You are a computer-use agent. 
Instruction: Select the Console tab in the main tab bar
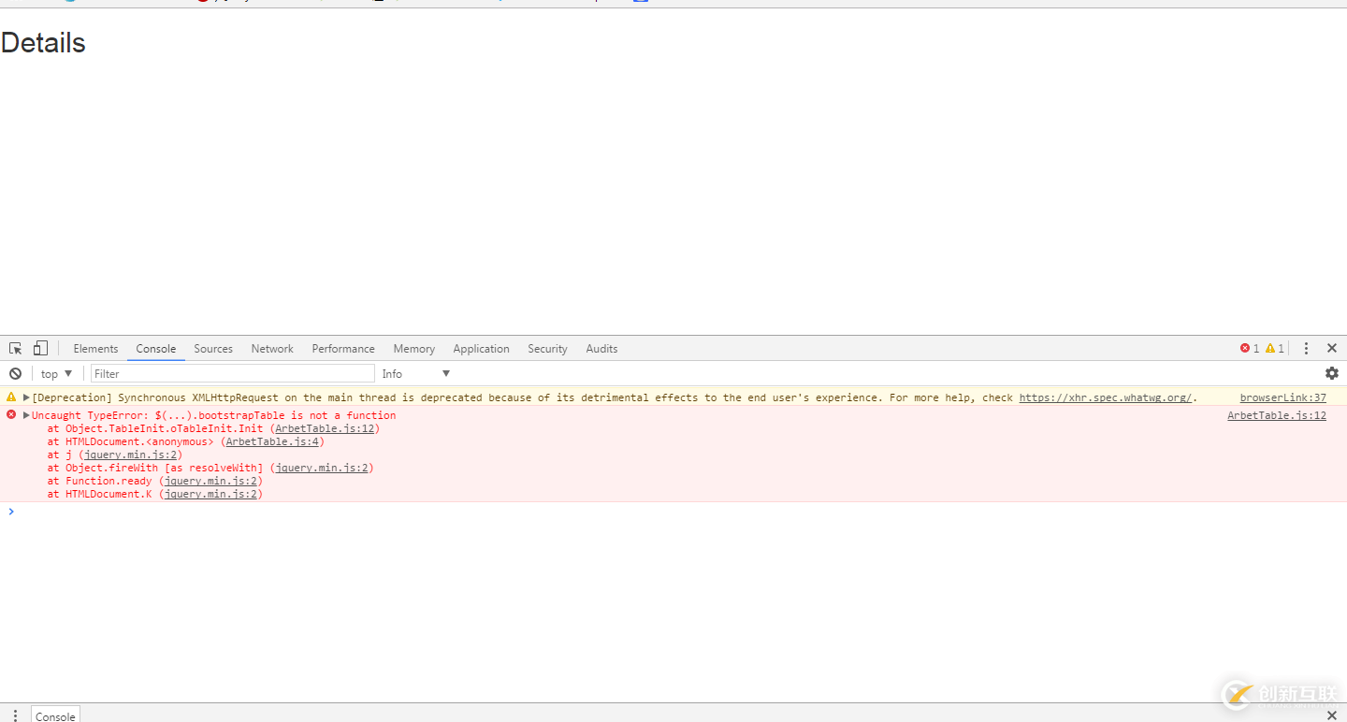click(156, 349)
